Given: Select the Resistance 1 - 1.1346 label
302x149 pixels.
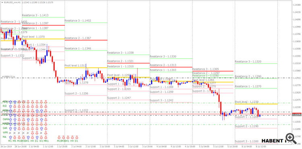Looking at the screenshot, I should 78,49.
